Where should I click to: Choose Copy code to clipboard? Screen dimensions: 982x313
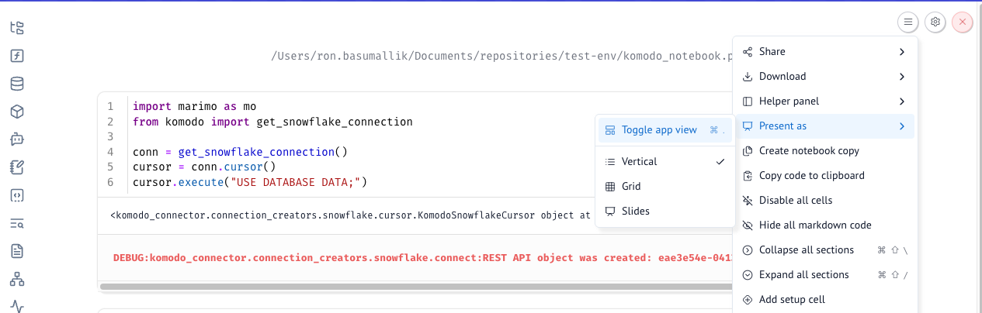click(x=811, y=176)
